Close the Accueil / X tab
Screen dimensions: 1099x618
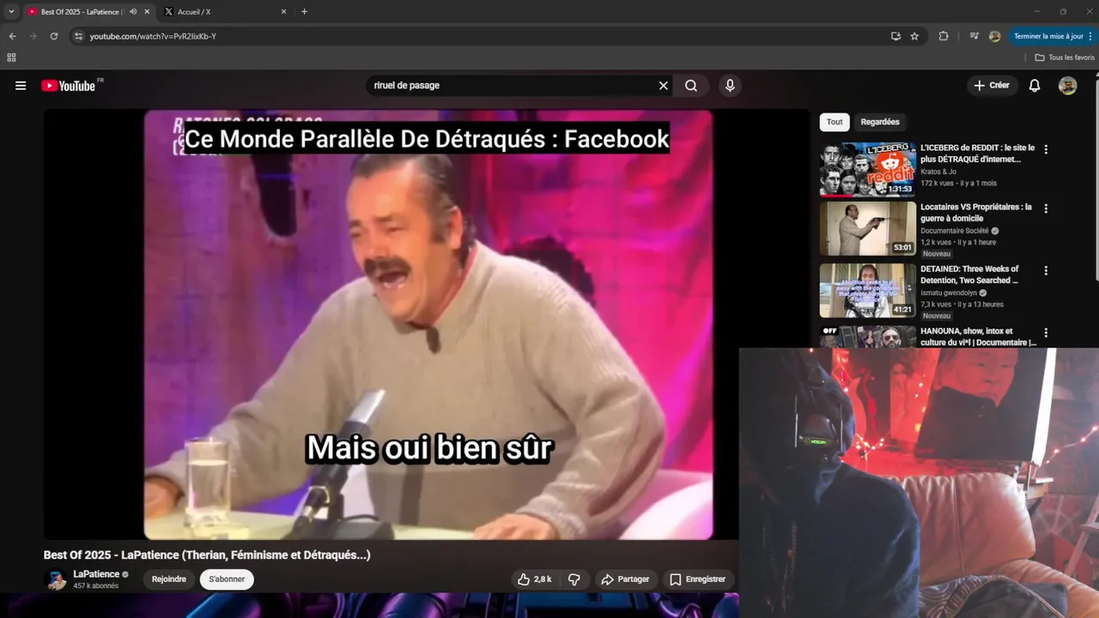pyautogui.click(x=284, y=12)
